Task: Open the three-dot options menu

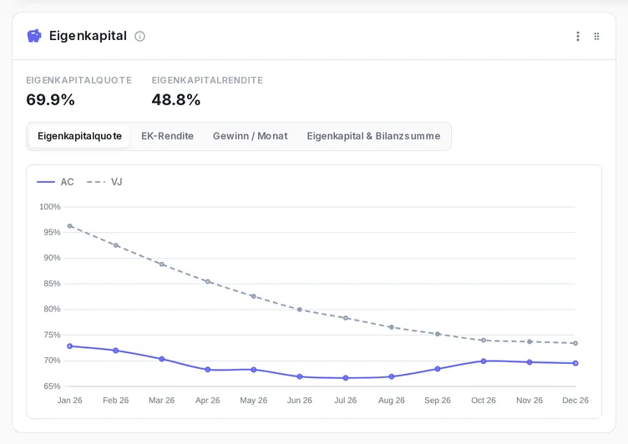Action: tap(578, 37)
